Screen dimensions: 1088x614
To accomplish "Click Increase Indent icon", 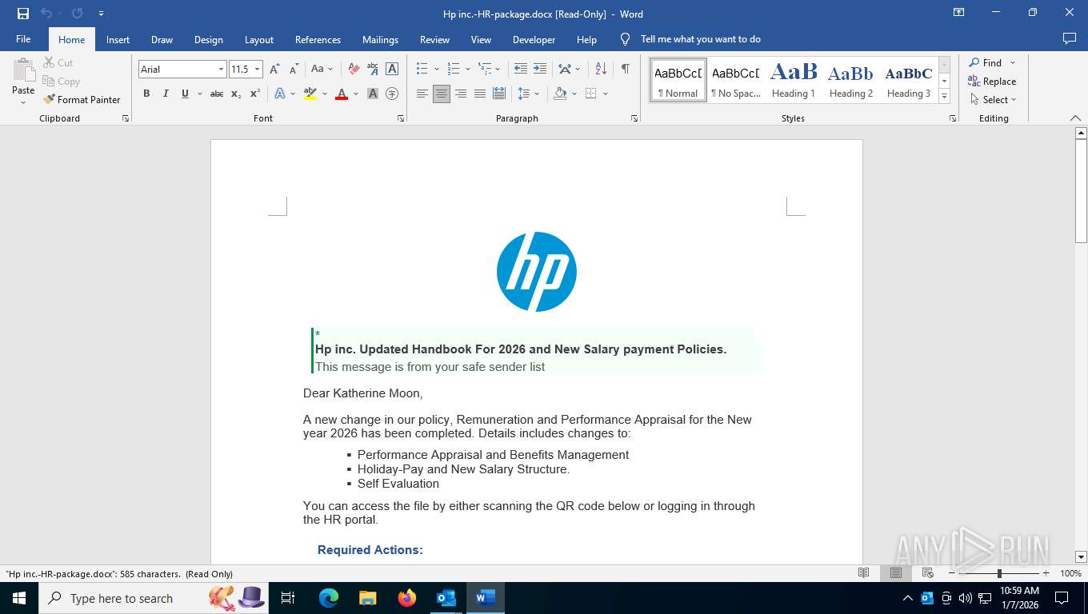I will click(x=540, y=70).
